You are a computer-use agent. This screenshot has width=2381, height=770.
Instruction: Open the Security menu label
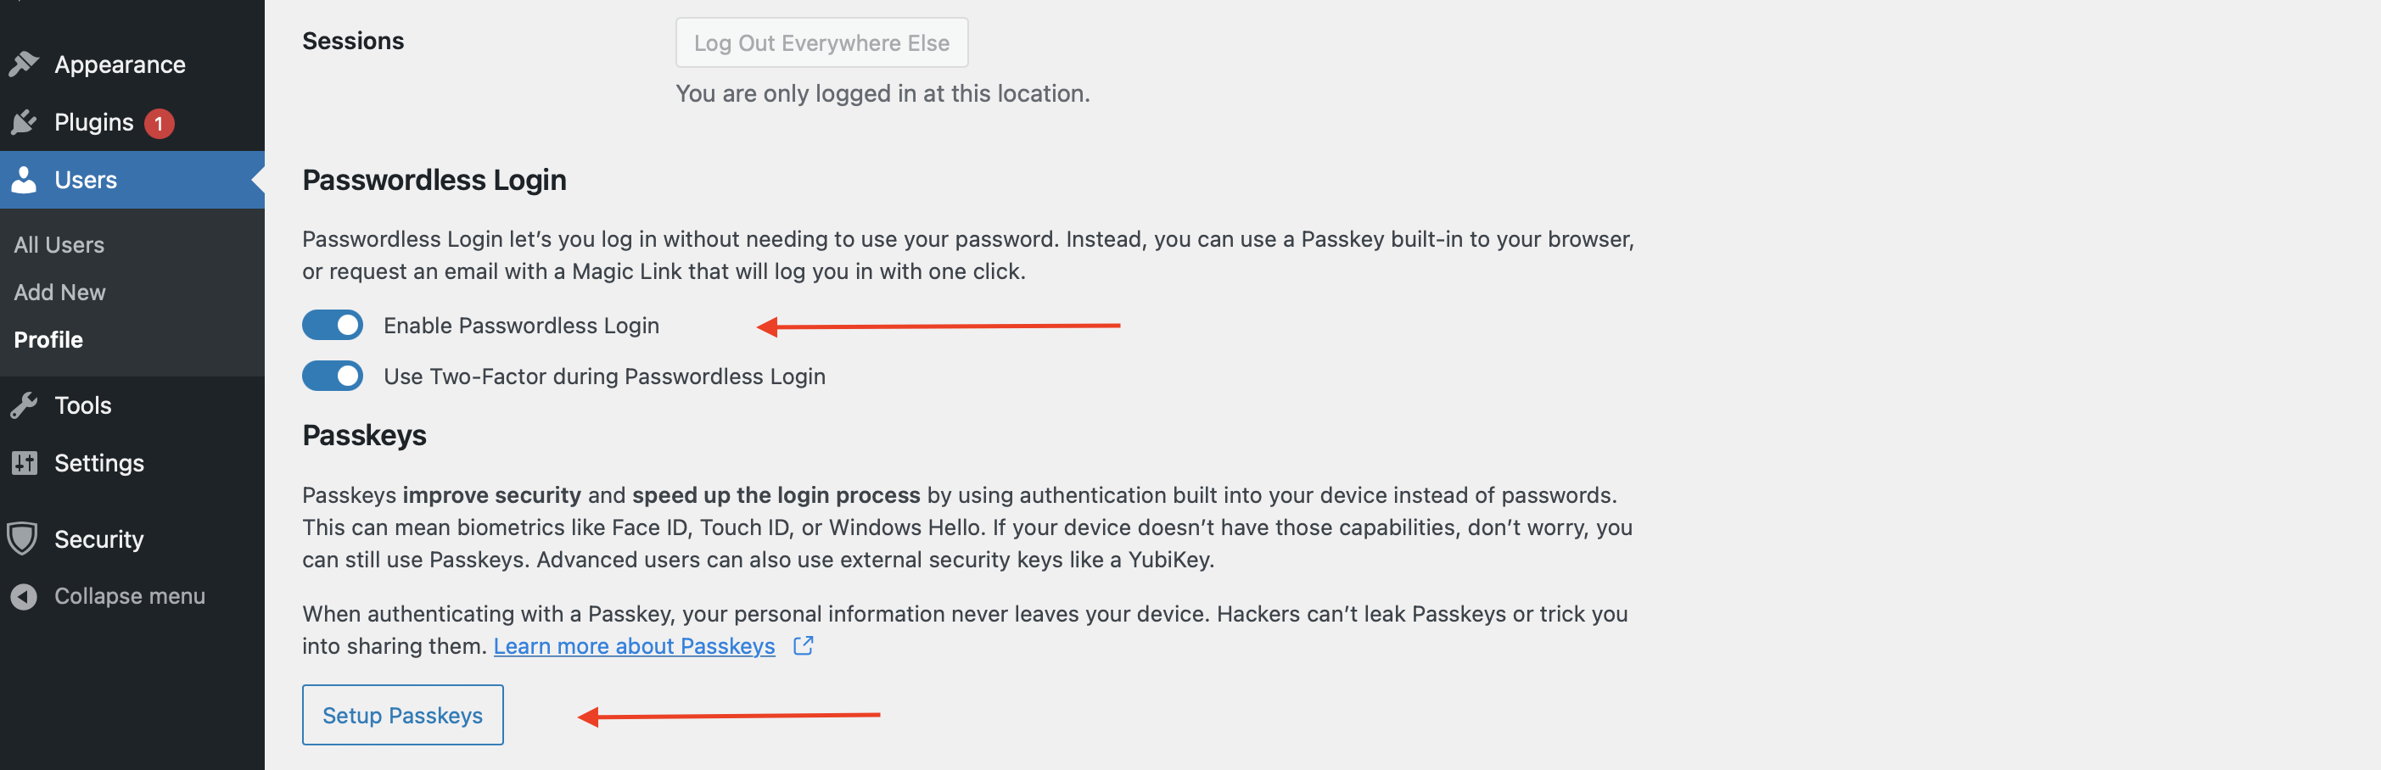click(x=99, y=539)
